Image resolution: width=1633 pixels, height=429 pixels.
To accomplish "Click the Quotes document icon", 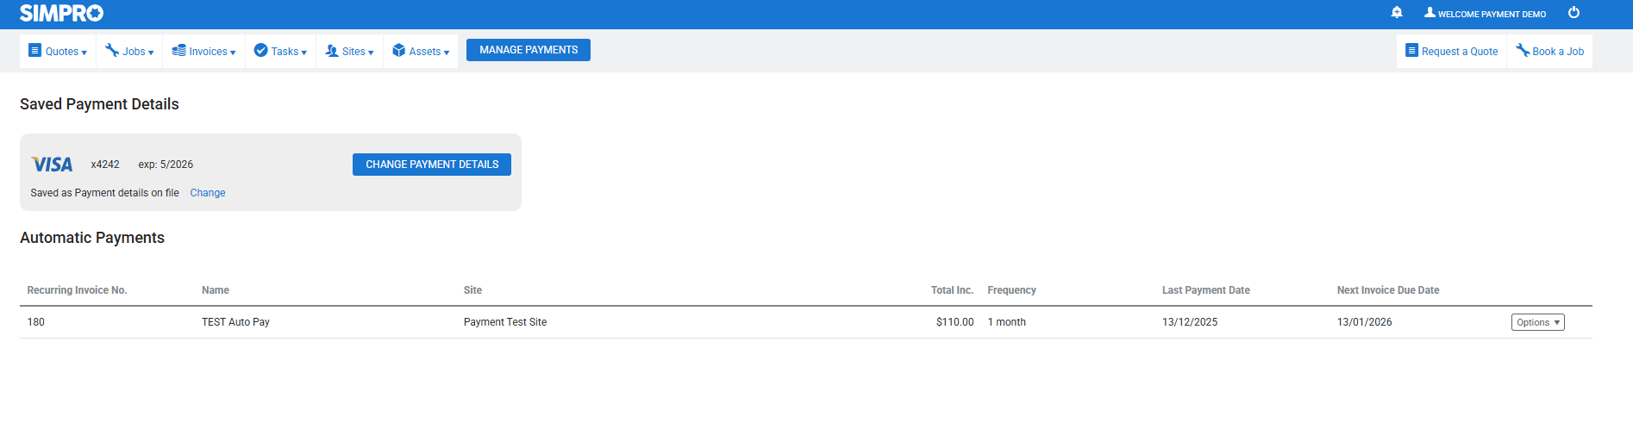I will pos(34,51).
